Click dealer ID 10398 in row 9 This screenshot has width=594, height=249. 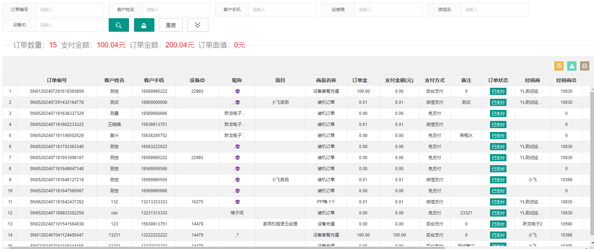pos(566,180)
